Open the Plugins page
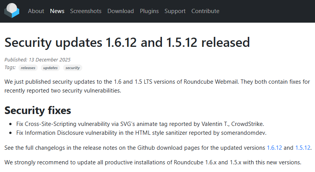 click(x=149, y=11)
